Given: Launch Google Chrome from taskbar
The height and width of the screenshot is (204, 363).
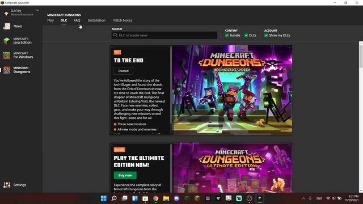Looking at the screenshot, I should 156,198.
